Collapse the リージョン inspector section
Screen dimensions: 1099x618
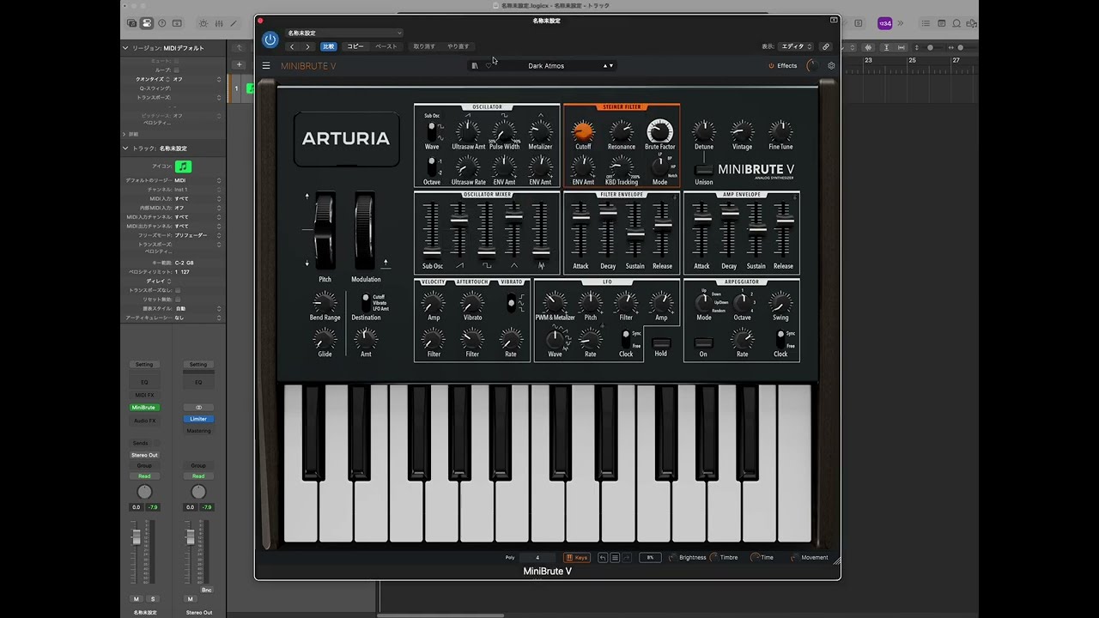pyautogui.click(x=125, y=48)
